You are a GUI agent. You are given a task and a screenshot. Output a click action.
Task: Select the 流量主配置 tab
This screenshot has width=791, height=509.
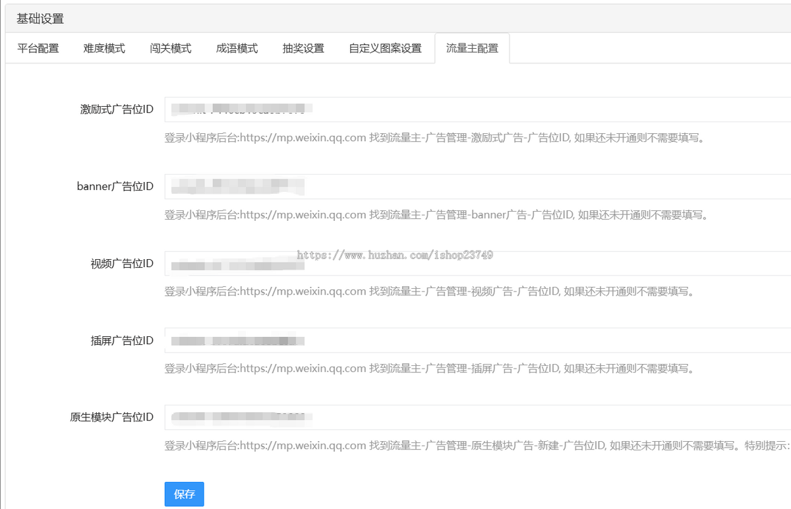click(x=472, y=48)
